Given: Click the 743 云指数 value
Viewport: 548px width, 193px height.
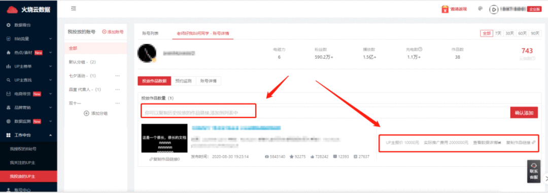Looking at the screenshot, I should click(527, 51).
